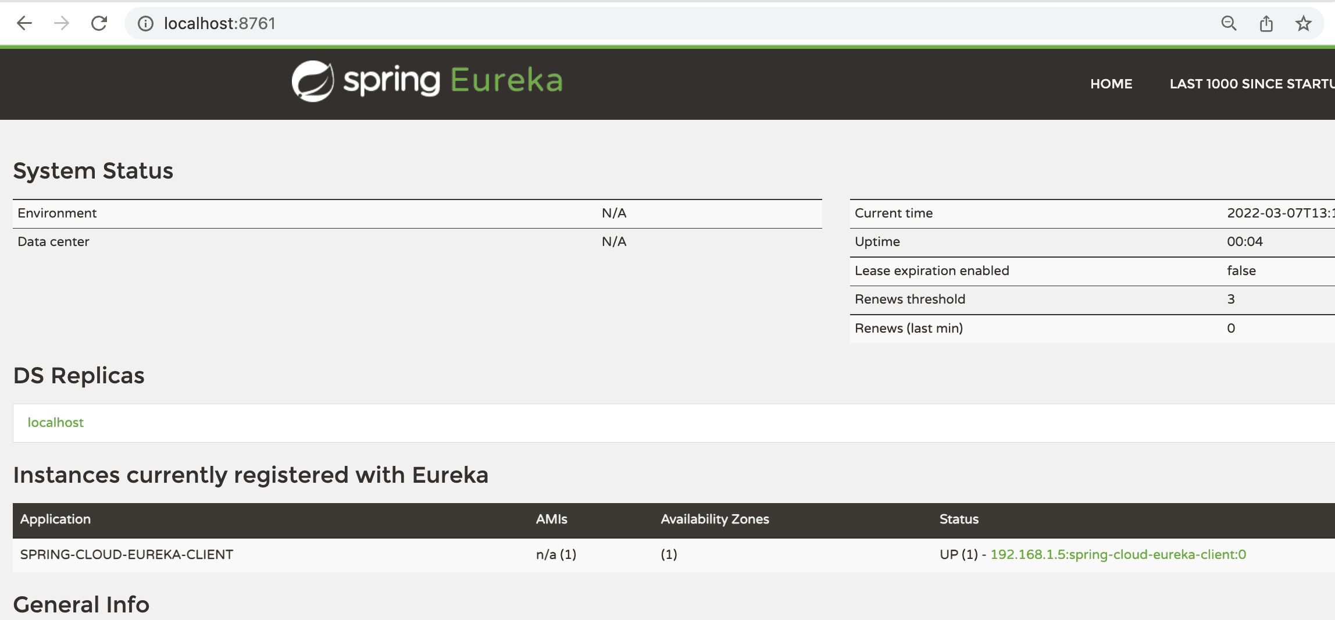The image size is (1335, 620).
Task: Click the share page icon
Action: (x=1266, y=23)
